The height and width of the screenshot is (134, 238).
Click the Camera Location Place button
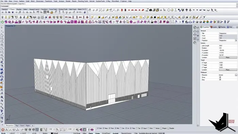click(x=228, y=57)
